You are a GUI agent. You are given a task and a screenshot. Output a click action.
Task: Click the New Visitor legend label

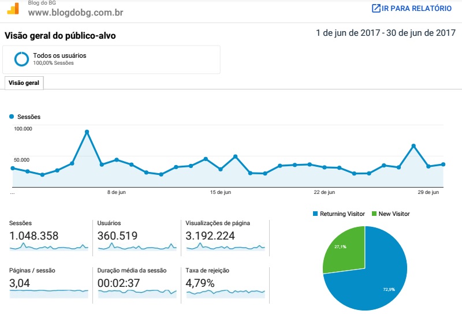[394, 214]
